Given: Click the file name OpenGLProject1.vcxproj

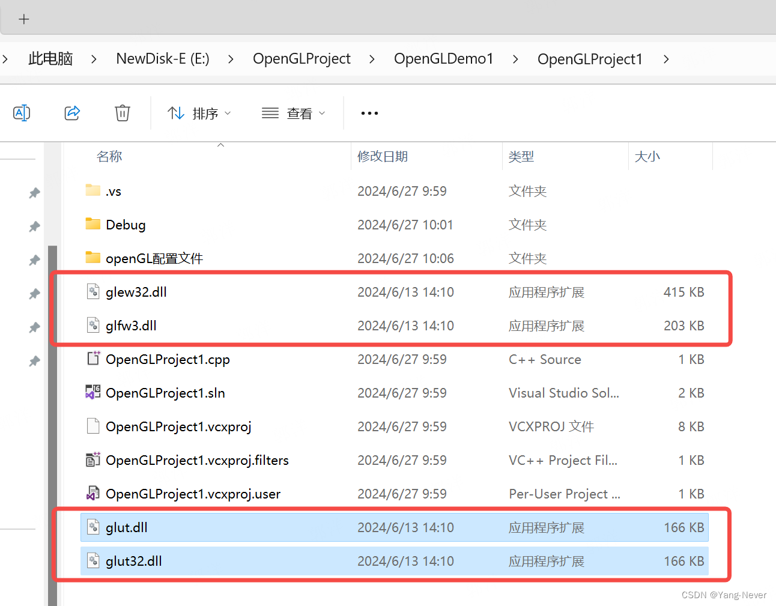Looking at the screenshot, I should (x=178, y=426).
